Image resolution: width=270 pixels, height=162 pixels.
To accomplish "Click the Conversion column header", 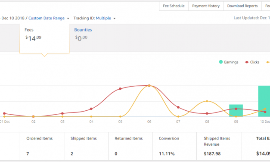I will click(x=169, y=138).
